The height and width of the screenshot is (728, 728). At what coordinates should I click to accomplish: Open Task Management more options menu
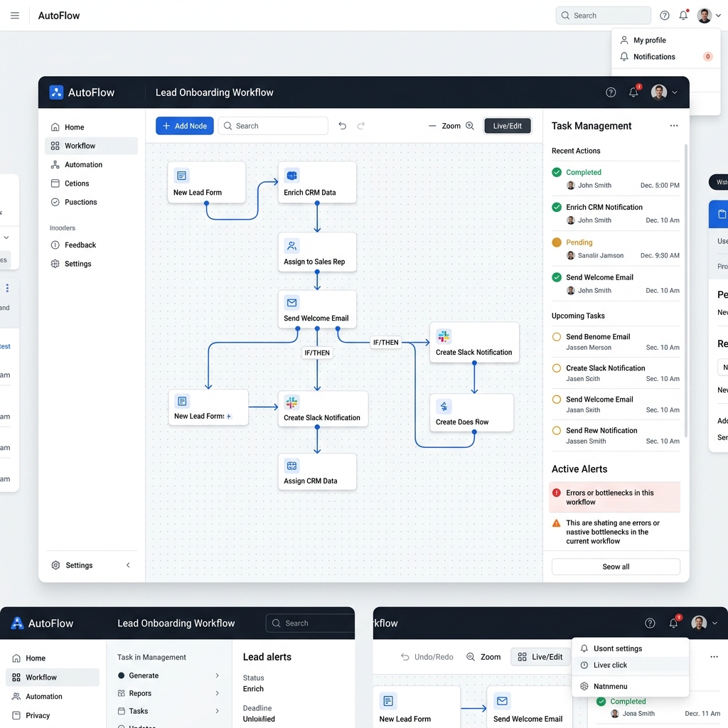(x=674, y=126)
